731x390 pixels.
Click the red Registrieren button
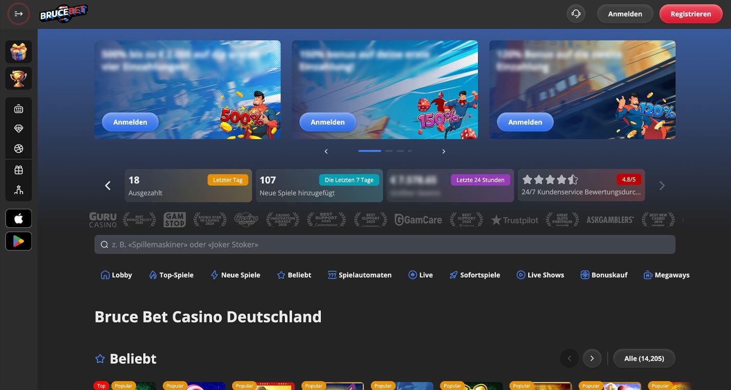[691, 14]
